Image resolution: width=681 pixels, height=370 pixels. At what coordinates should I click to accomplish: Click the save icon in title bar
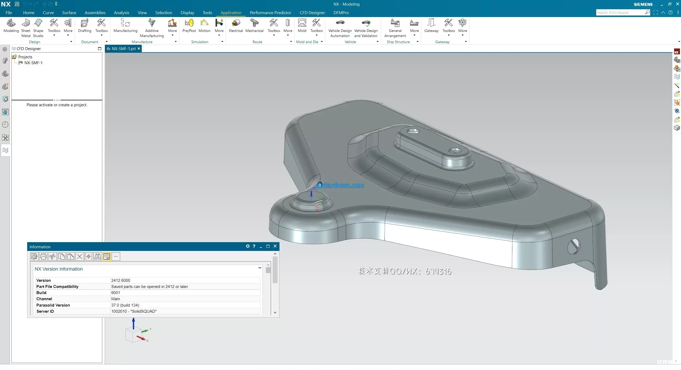point(17,4)
